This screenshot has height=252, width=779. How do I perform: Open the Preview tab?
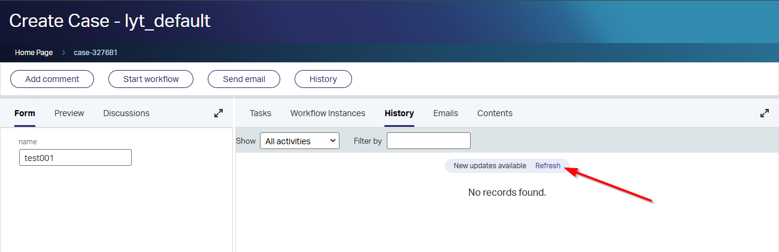(69, 113)
